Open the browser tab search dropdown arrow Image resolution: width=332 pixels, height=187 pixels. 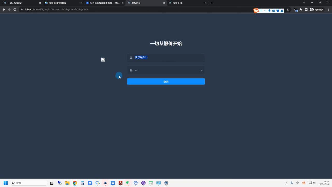click(304, 3)
